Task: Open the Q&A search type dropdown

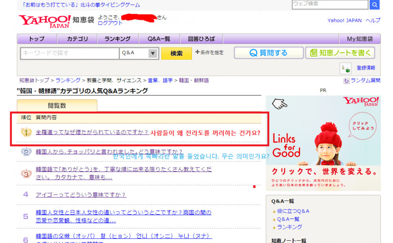Action: (139, 53)
